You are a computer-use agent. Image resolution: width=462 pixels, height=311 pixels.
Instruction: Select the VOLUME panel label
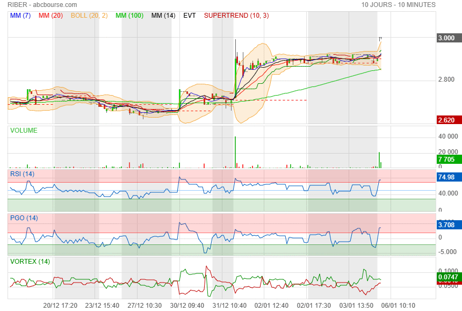click(24, 131)
